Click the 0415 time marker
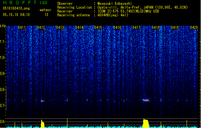Image resolution: width=201 pixels, height=128 pixels. pyautogui.click(x=98, y=28)
